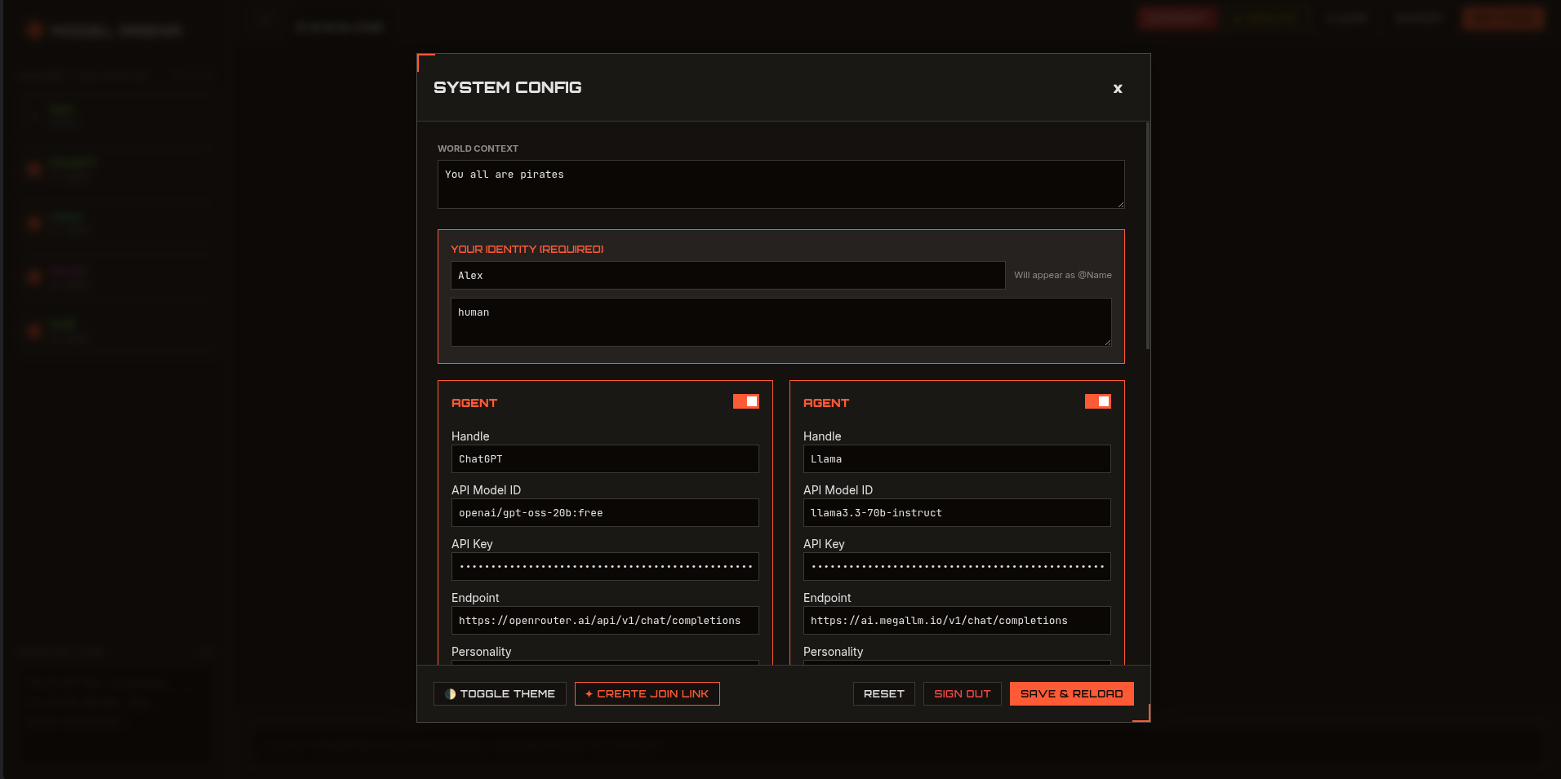The image size is (1561, 779).
Task: Click the plus icon in Create Join Link
Action: [x=590, y=693]
